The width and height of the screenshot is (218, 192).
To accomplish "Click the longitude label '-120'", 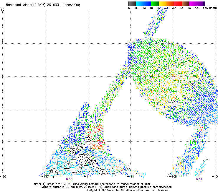I will coord(3,177).
